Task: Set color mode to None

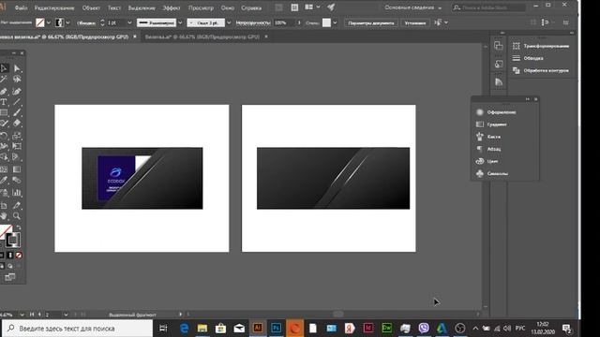Action: pyautogui.click(x=19, y=255)
